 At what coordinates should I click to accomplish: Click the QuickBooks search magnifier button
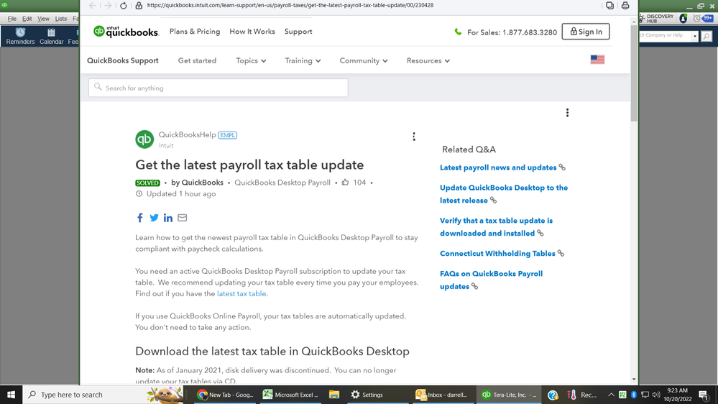click(x=707, y=36)
